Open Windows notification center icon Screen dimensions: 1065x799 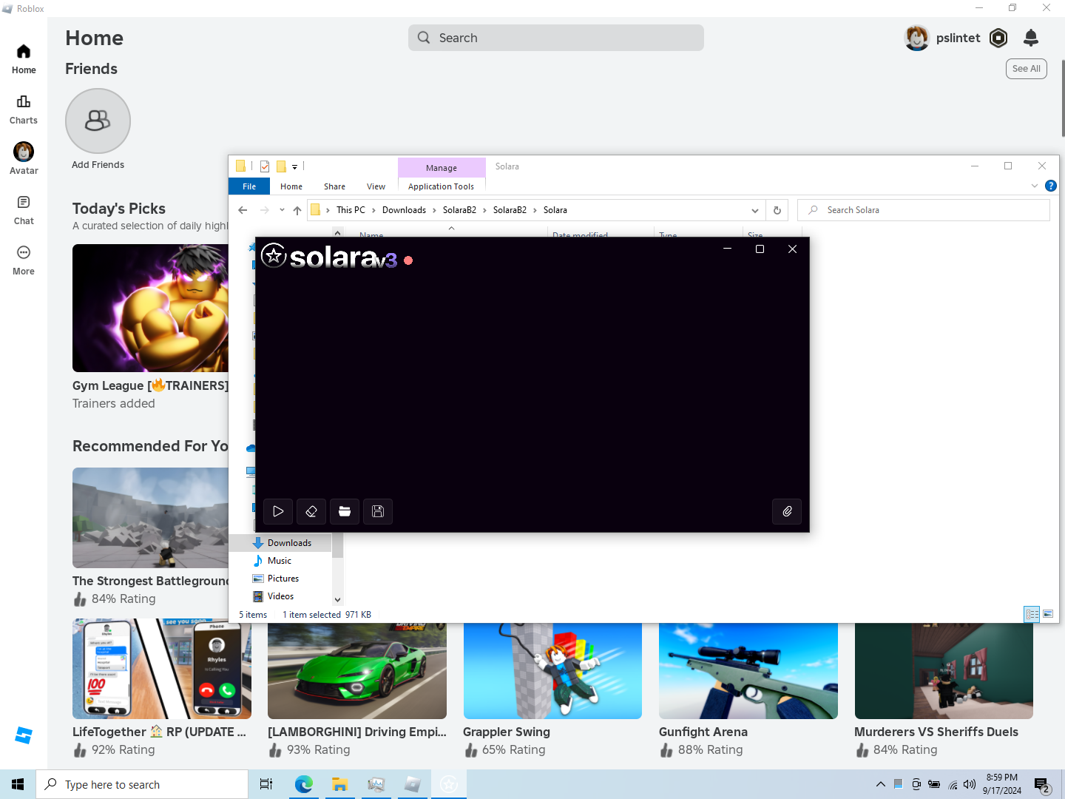pyautogui.click(x=1042, y=784)
